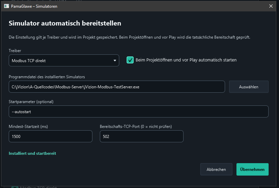Uncheck automatic start at project opening checkbox
Viewport: 279px width, 188px height.
[x=130, y=60]
